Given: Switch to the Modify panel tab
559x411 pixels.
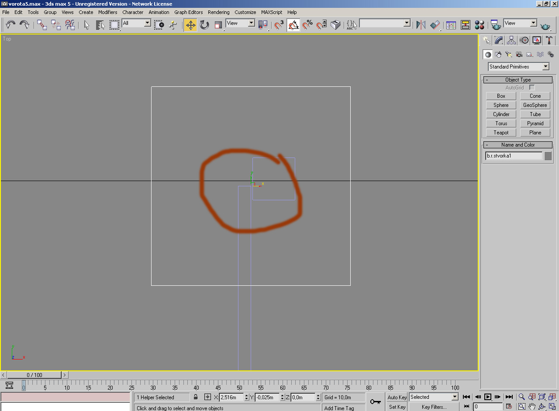Looking at the screenshot, I should pos(499,40).
